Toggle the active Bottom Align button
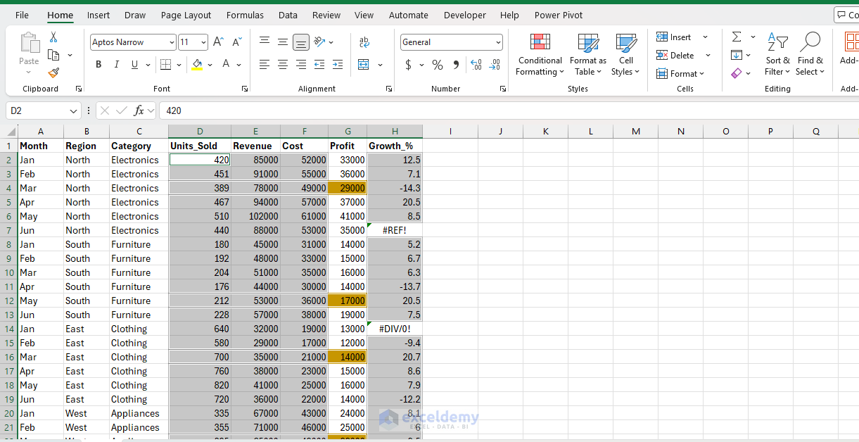The width and height of the screenshot is (859, 442). pyautogui.click(x=301, y=42)
